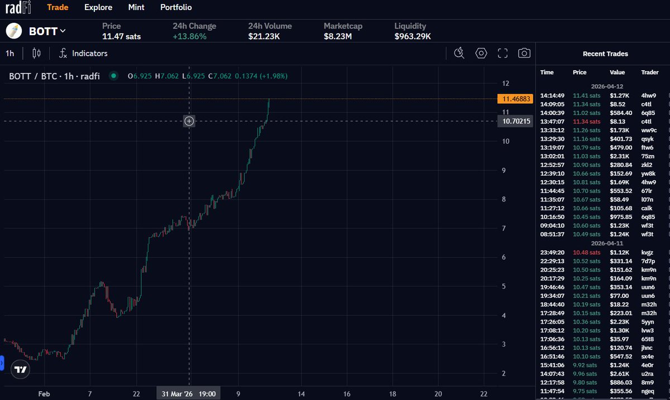Click the BOTT / BTC · 1h · radfi legend title
670x400 pixels.
pyautogui.click(x=54, y=76)
